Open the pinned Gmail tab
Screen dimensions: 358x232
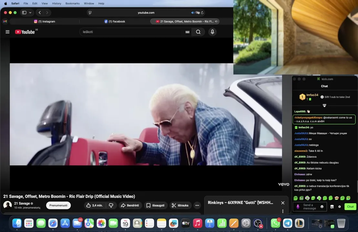coord(5,21)
